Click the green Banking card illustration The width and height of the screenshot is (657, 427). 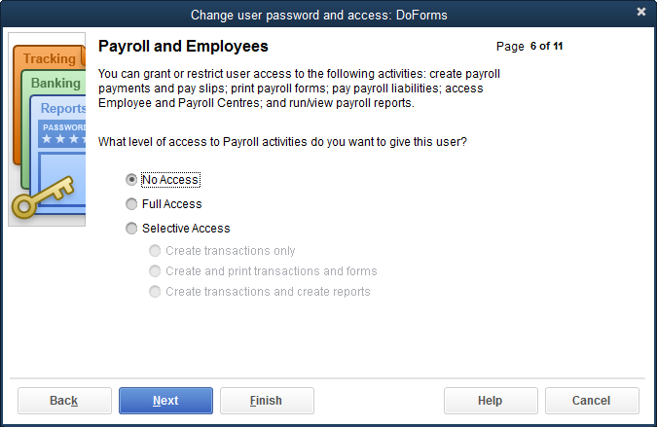click(x=55, y=84)
